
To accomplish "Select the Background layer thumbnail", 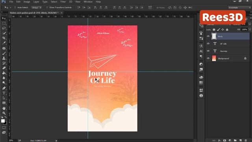I will point(214,58).
